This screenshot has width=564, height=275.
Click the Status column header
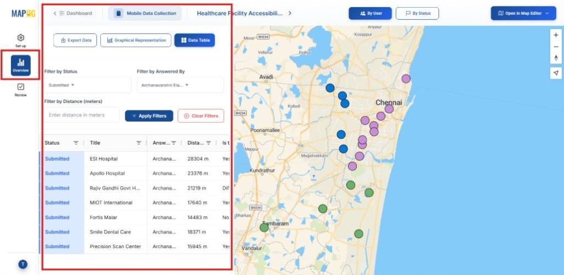[52, 143]
